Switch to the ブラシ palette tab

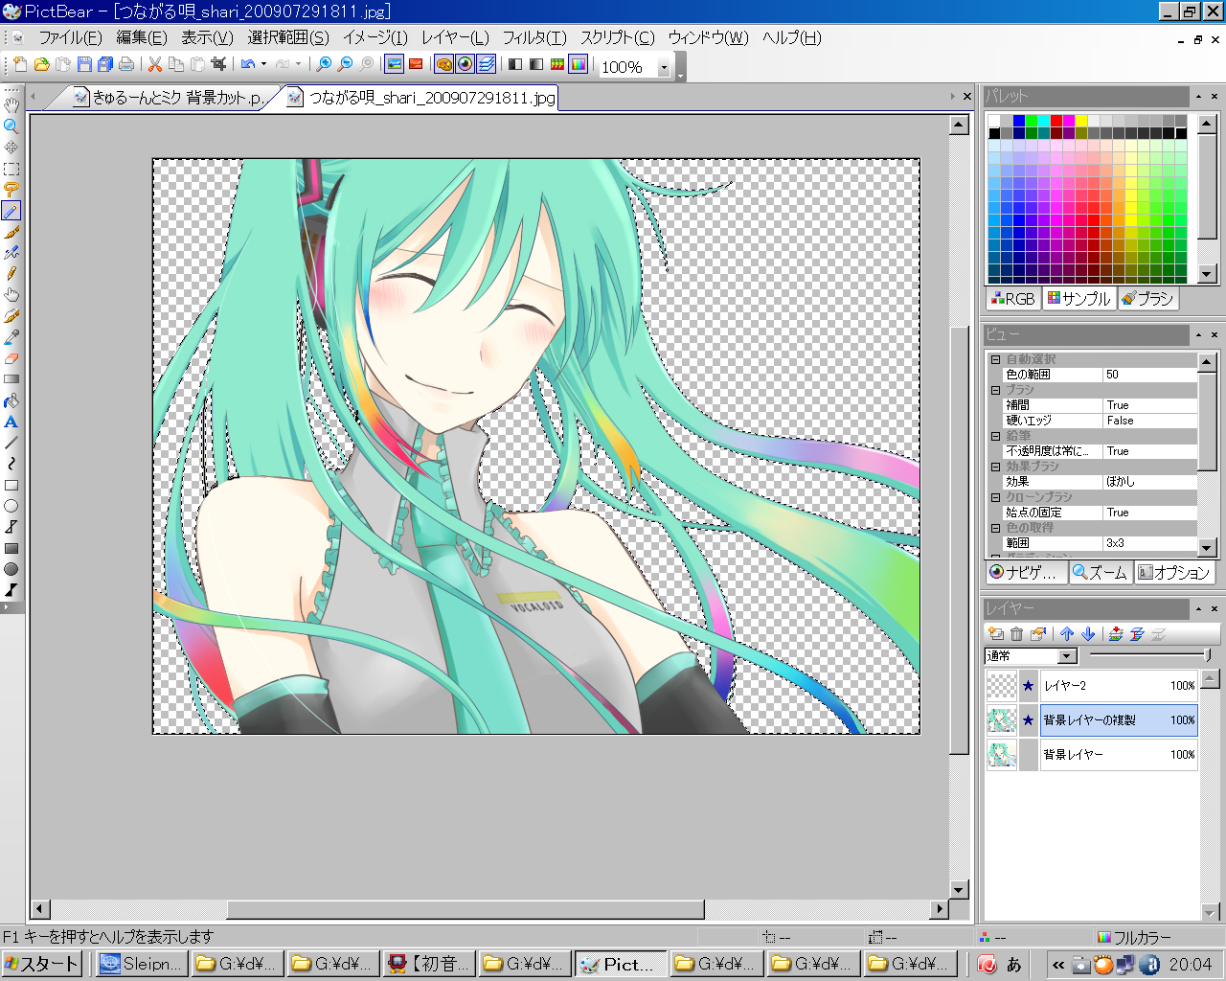(1147, 299)
